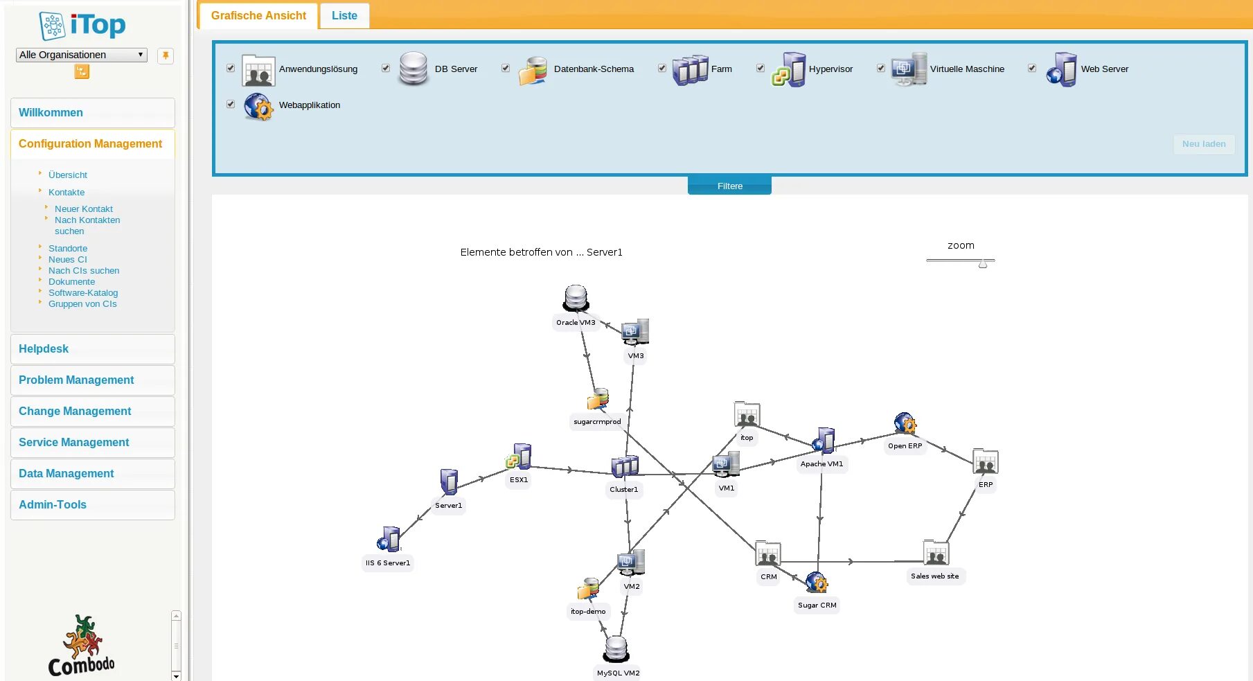Click the itop application solution node

pos(747,414)
